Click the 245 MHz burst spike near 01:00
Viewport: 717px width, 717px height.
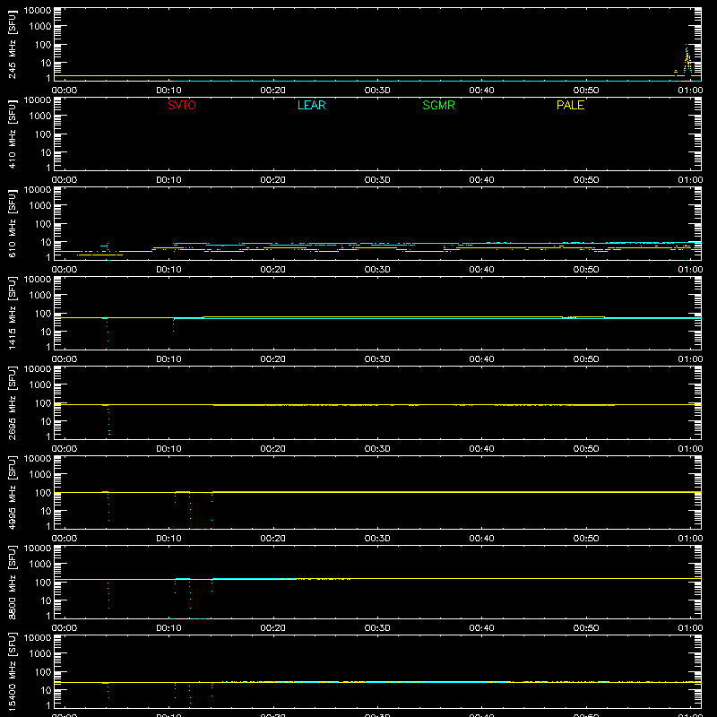coord(687,59)
